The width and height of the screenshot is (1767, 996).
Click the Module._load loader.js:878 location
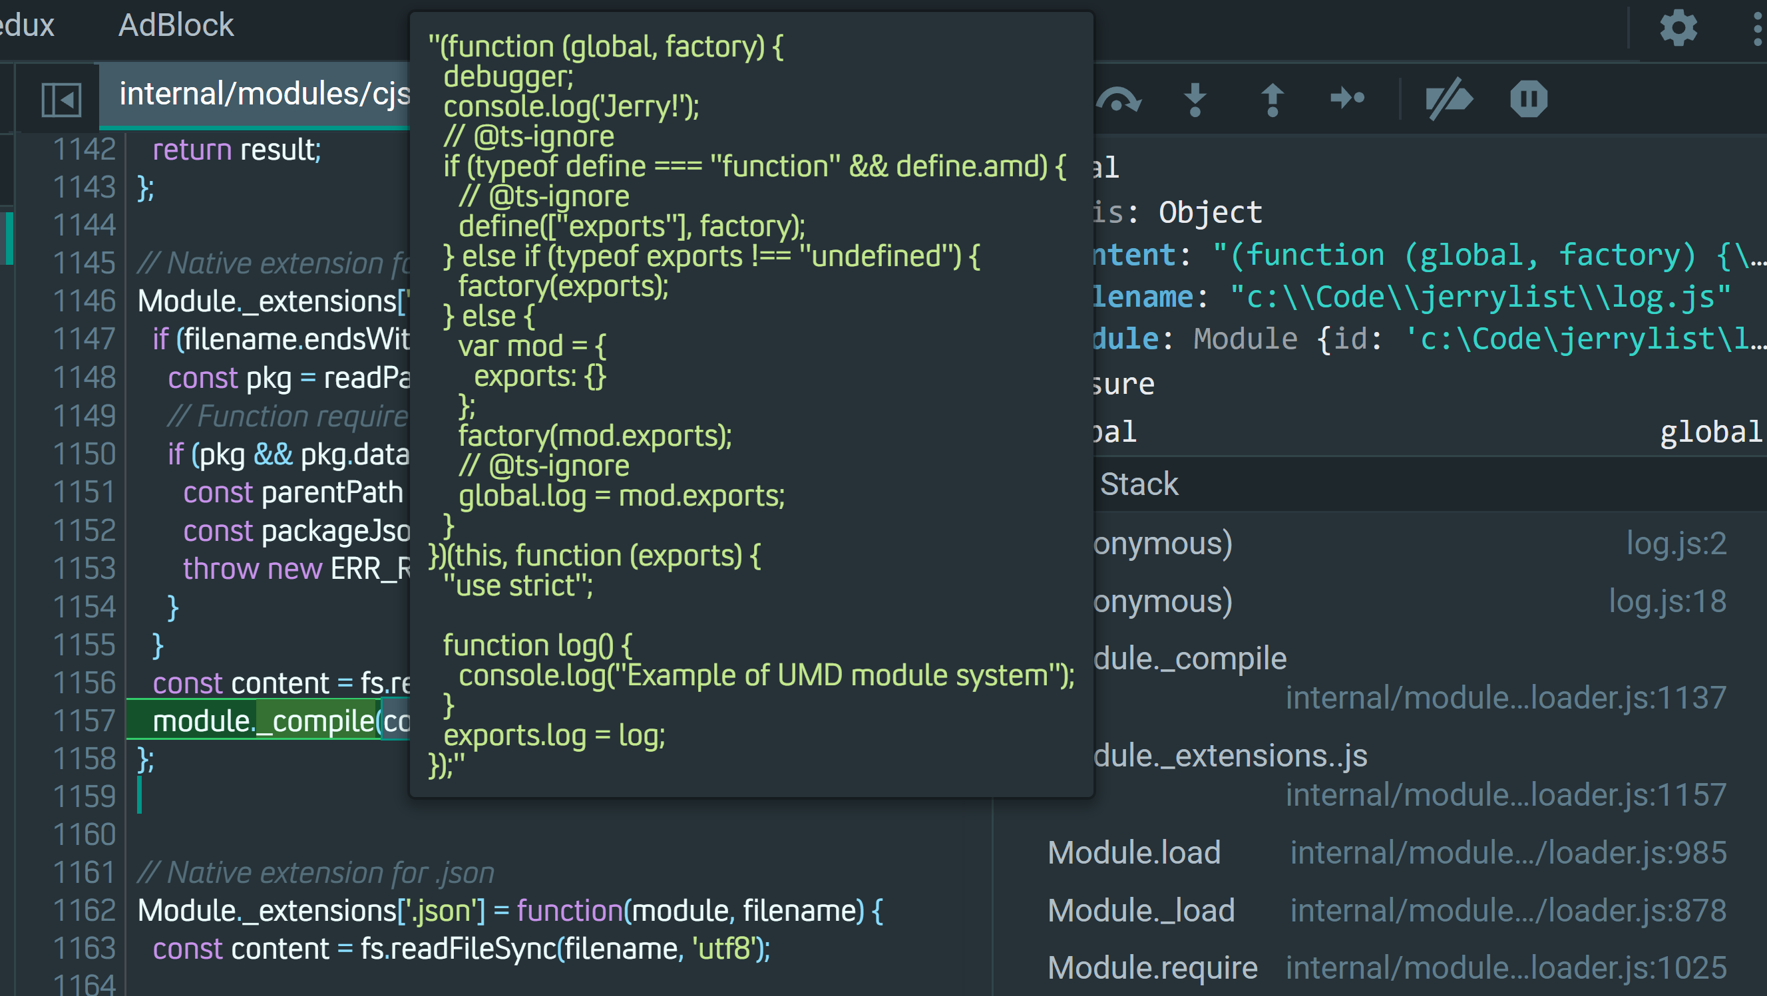(x=1507, y=910)
